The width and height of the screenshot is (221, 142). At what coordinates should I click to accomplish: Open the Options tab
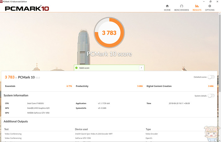(x=210, y=8)
